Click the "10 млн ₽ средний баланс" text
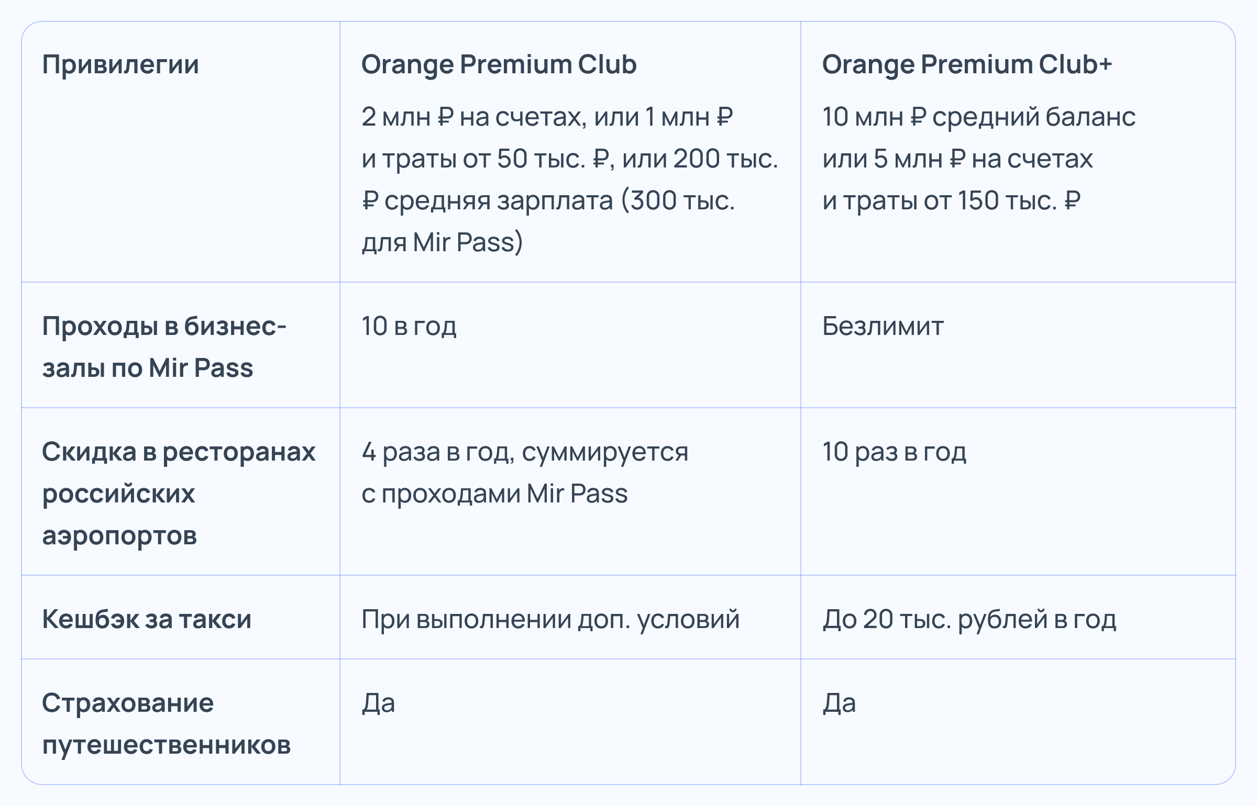 coord(978,117)
